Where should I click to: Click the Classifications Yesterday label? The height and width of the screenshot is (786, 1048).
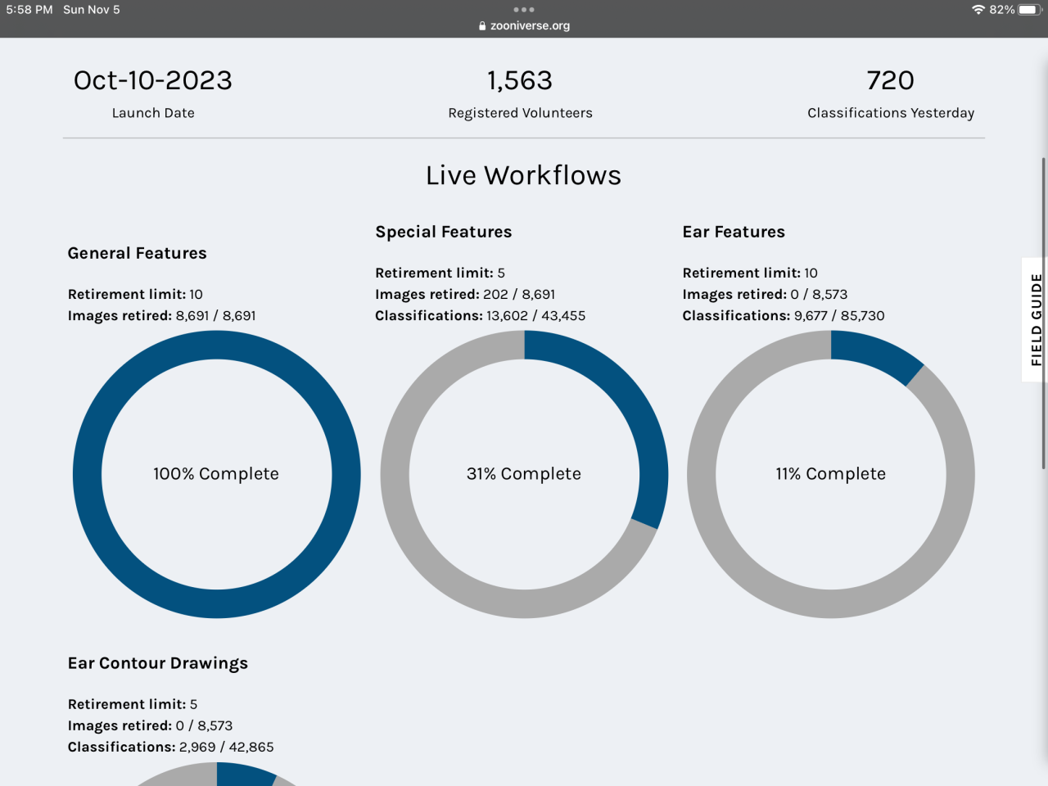click(891, 113)
